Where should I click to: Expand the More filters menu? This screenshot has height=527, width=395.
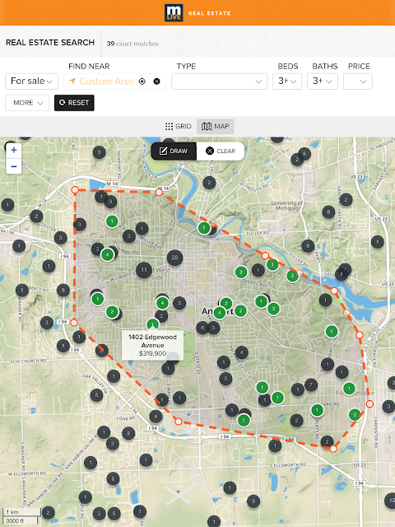point(27,103)
